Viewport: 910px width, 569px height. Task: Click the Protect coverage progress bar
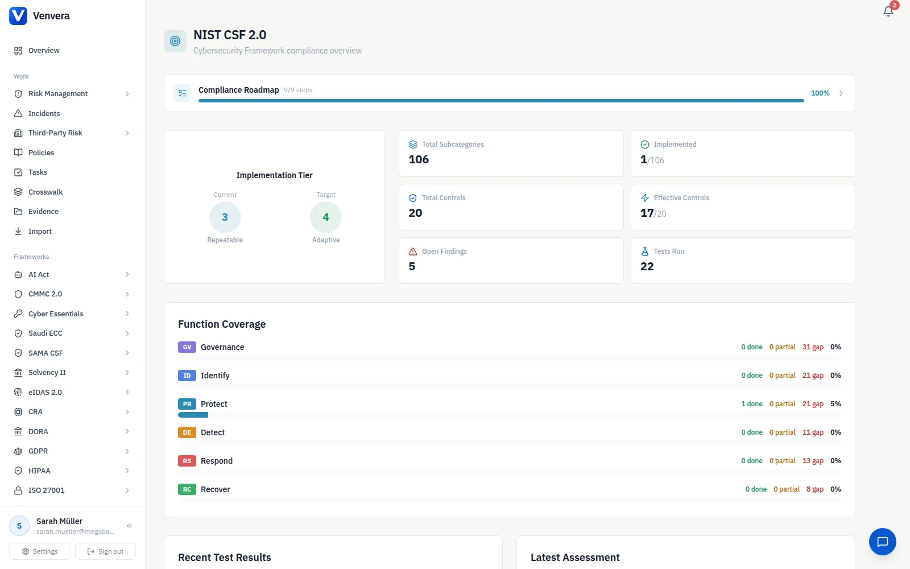(x=510, y=415)
